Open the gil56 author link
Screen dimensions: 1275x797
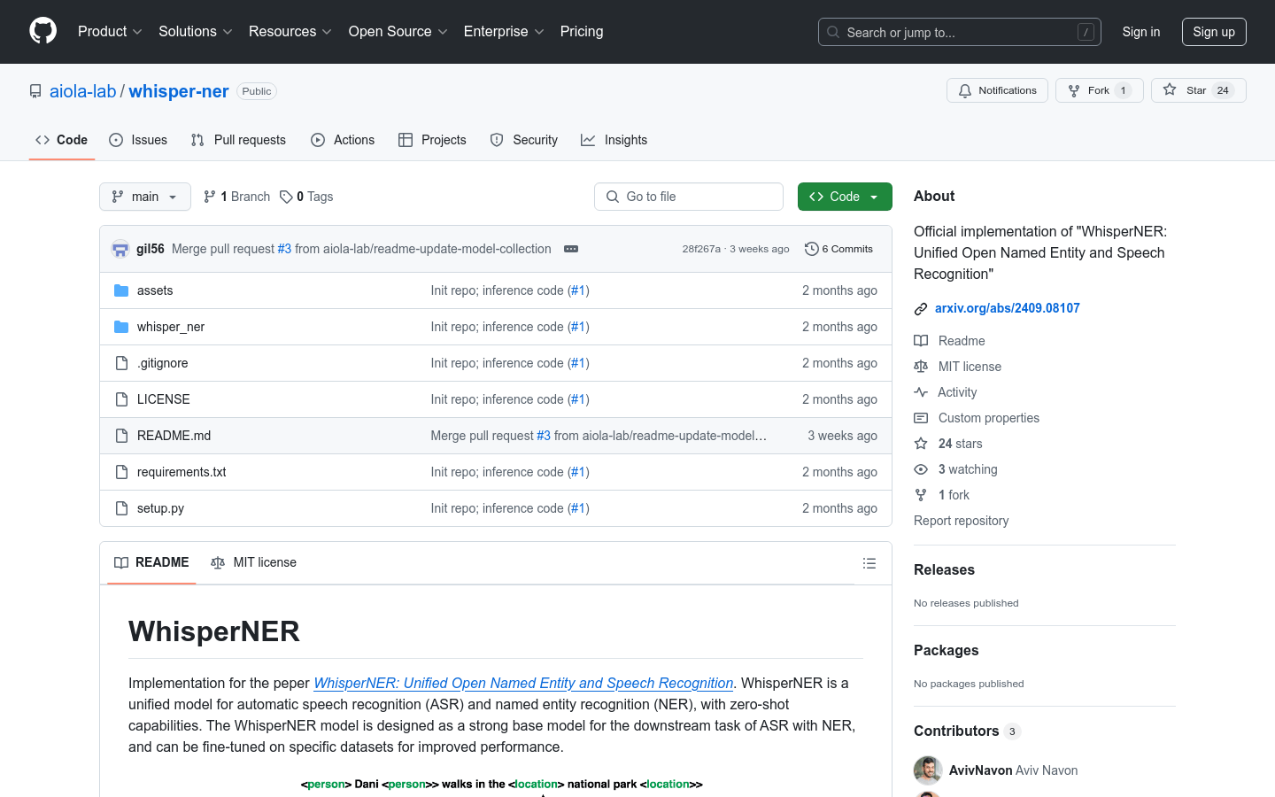click(151, 249)
